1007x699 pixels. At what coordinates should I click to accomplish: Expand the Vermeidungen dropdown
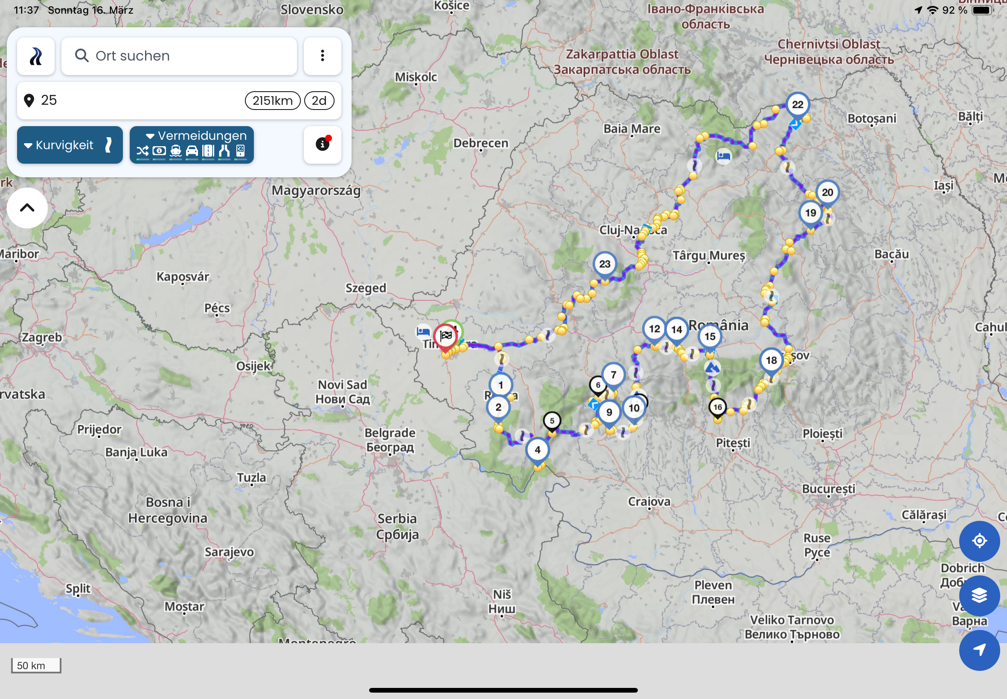pos(192,136)
